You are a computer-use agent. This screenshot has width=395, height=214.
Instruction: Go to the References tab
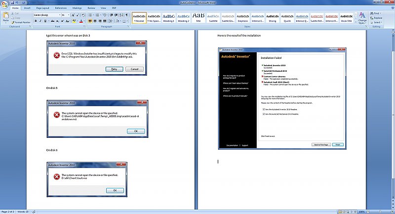click(x=61, y=8)
